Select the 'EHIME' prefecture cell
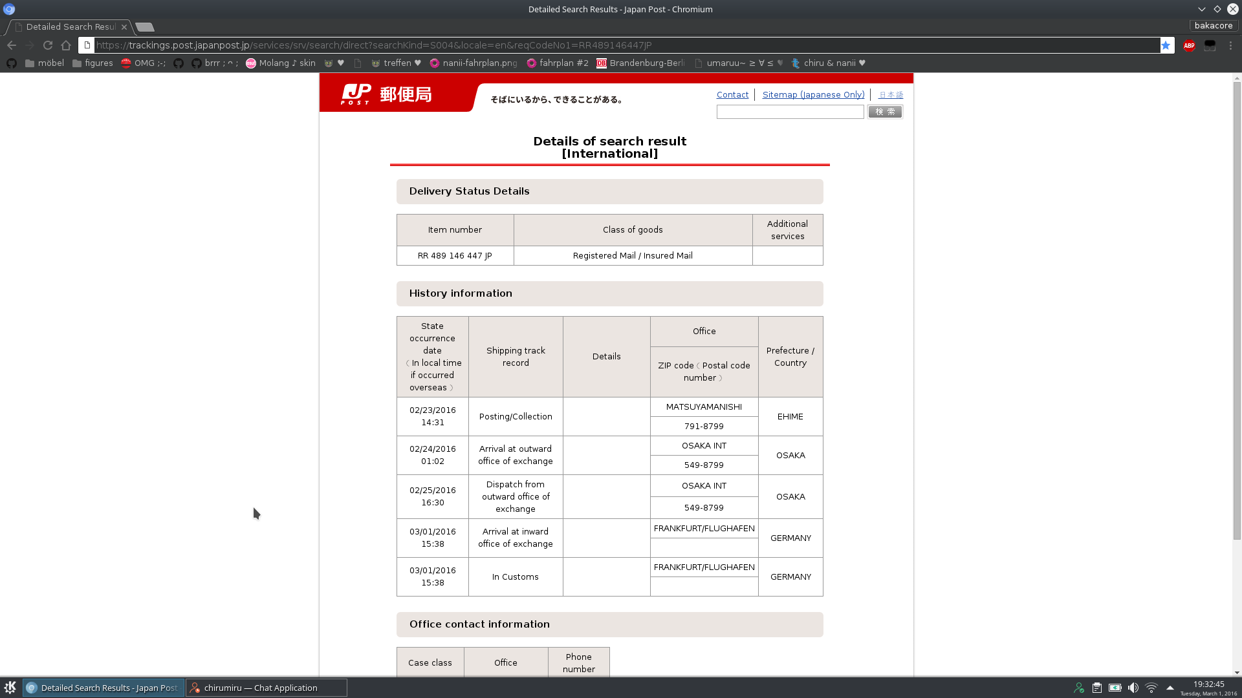Image resolution: width=1242 pixels, height=698 pixels. [790, 417]
